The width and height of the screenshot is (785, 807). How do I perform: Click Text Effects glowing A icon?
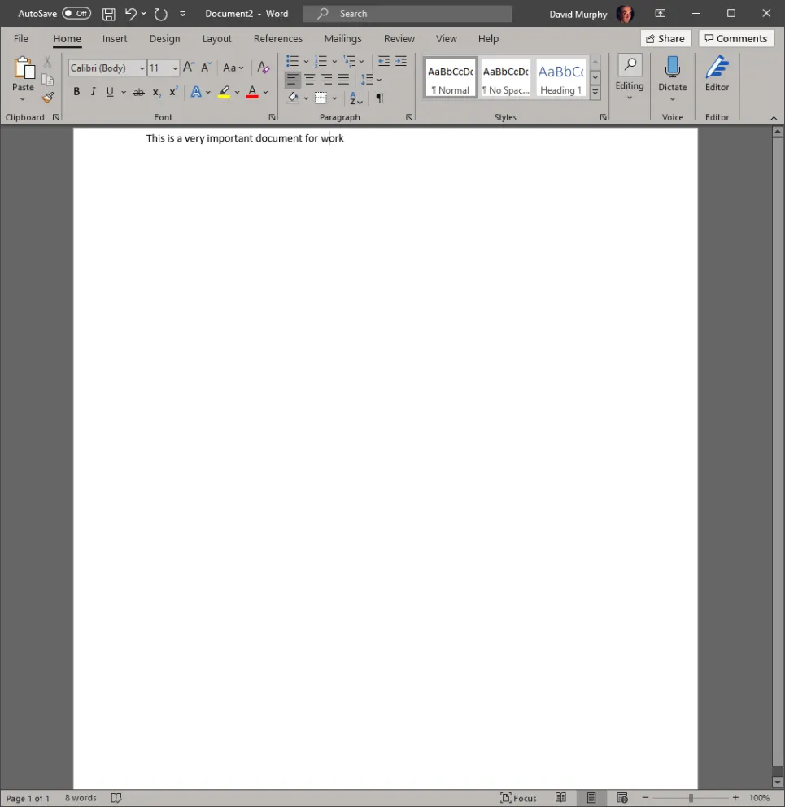point(196,92)
